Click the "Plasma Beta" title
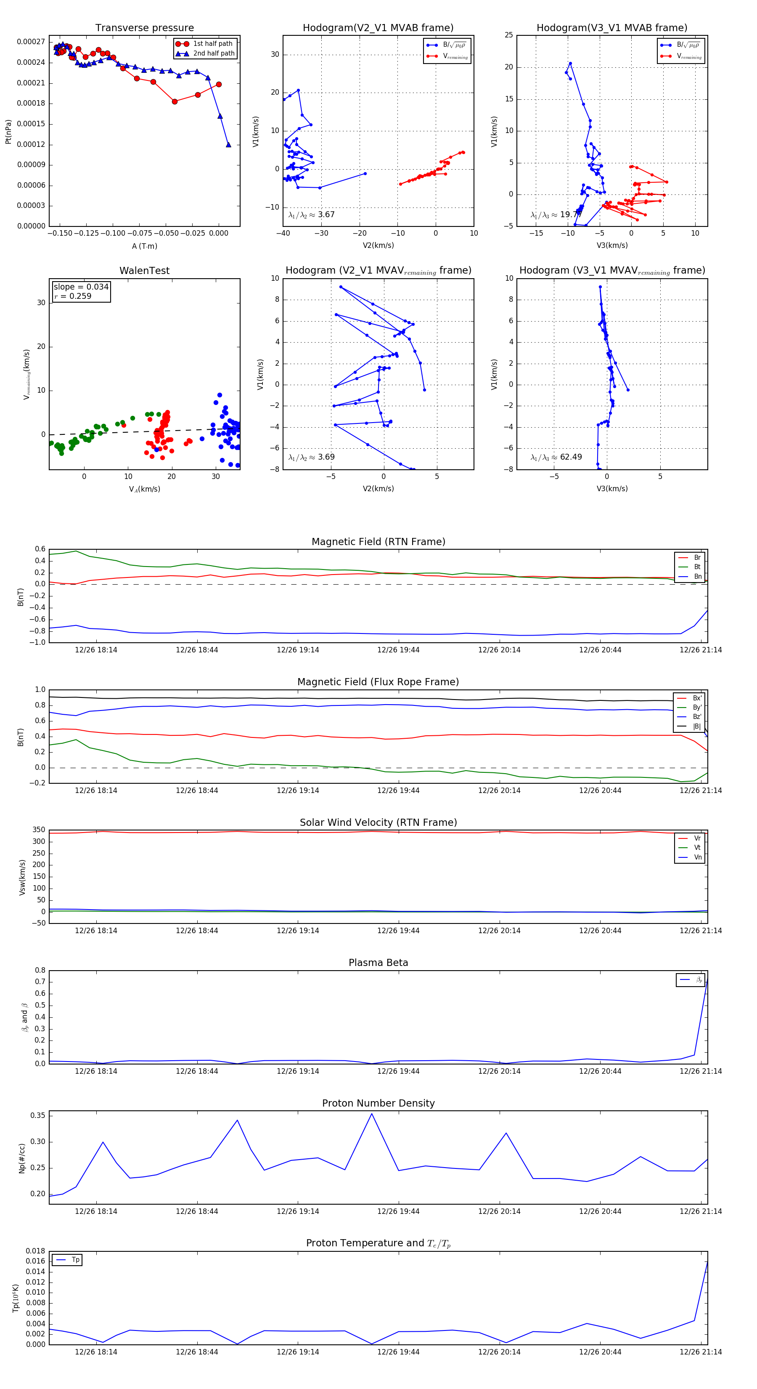Screen dimensions: 757x1389 [x=378, y=963]
